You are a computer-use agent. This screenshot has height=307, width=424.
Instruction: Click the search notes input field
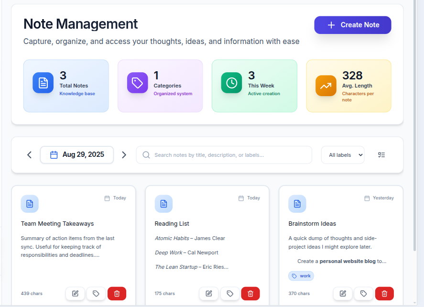click(224, 155)
